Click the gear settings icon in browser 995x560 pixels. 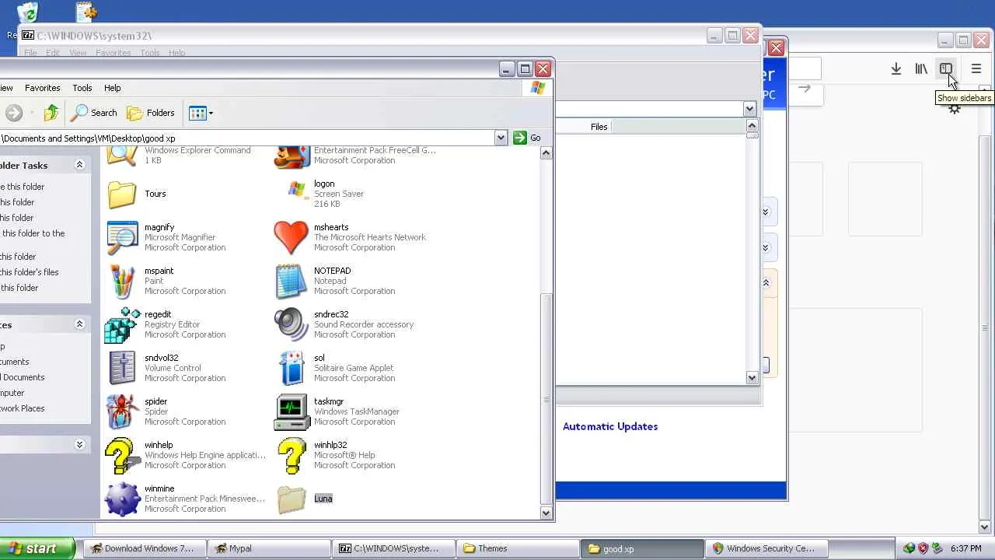click(955, 109)
